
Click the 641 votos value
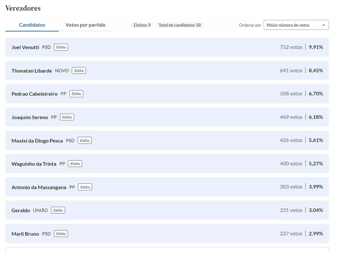pos(291,71)
